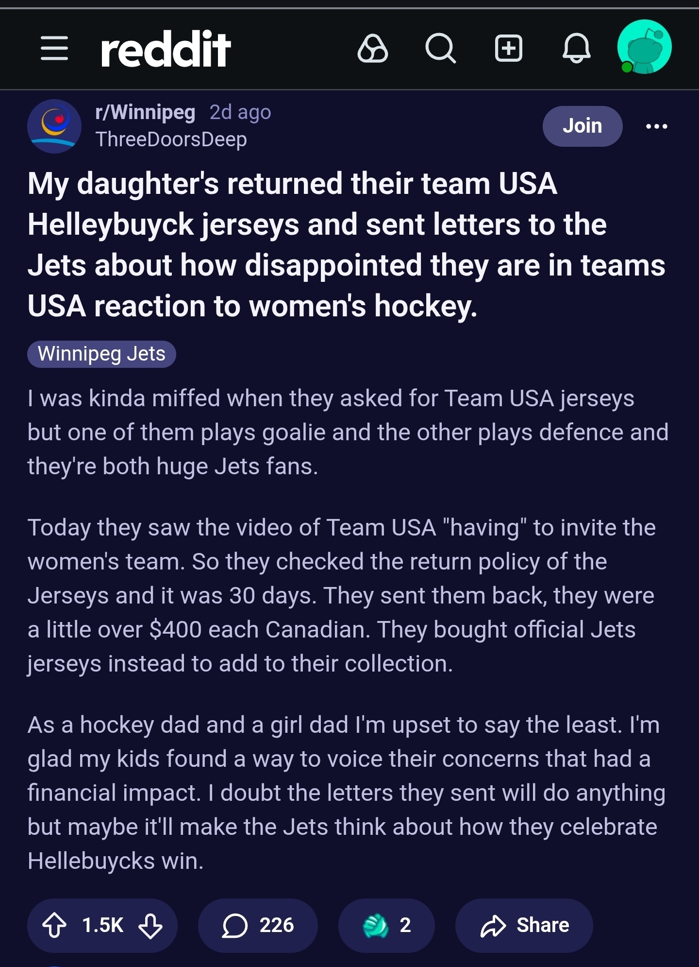
Task: Open the Reddit Answers icon
Action: point(372,49)
